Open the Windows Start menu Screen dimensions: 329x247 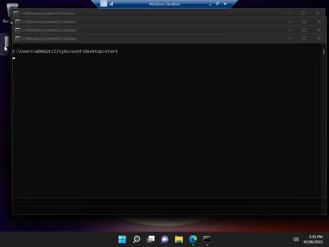click(122, 239)
